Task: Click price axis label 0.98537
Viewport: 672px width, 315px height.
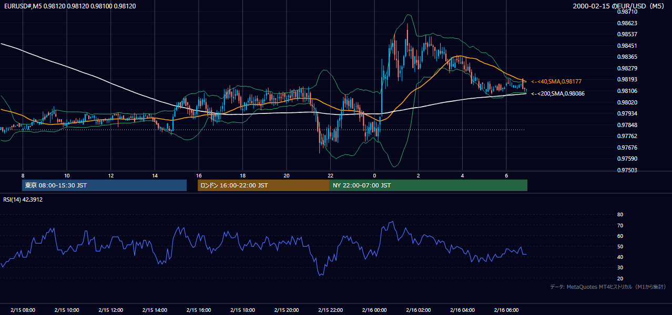Action: (627, 34)
